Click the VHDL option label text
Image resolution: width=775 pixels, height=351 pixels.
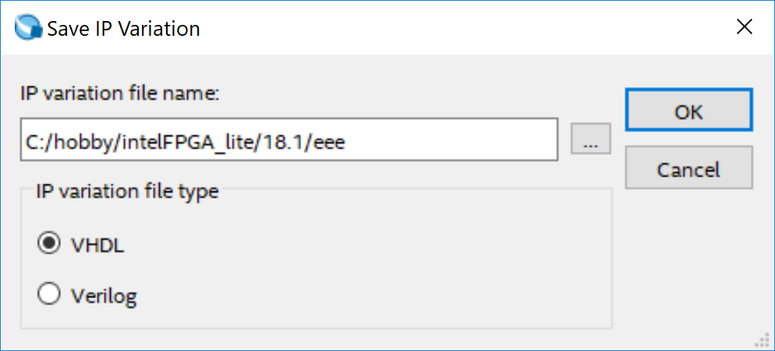click(x=97, y=245)
